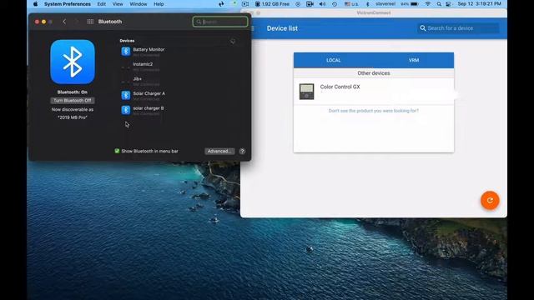534x300 pixels.
Task: Click Solar Charger A device name
Action: [x=149, y=93]
